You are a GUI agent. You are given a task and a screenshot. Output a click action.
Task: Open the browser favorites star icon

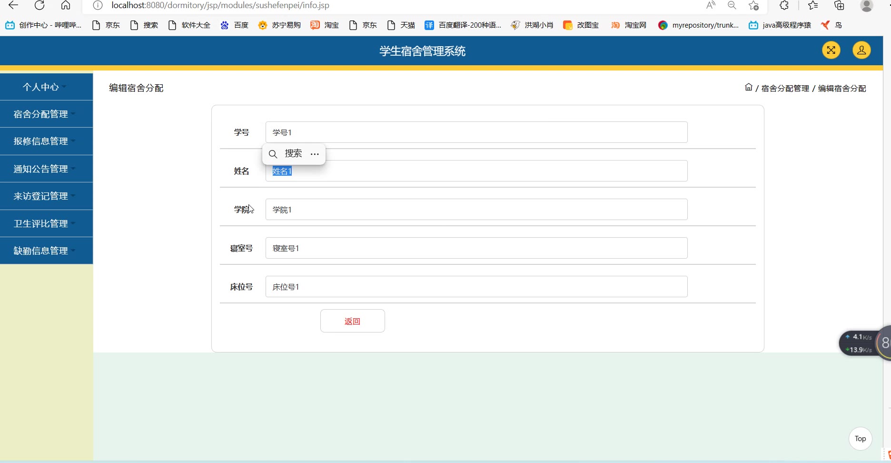pyautogui.click(x=813, y=5)
